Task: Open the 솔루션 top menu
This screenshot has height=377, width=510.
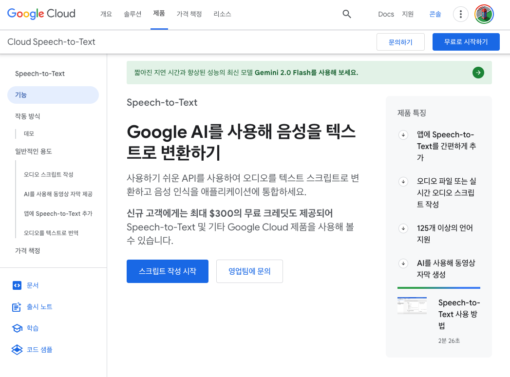Action: (132, 14)
